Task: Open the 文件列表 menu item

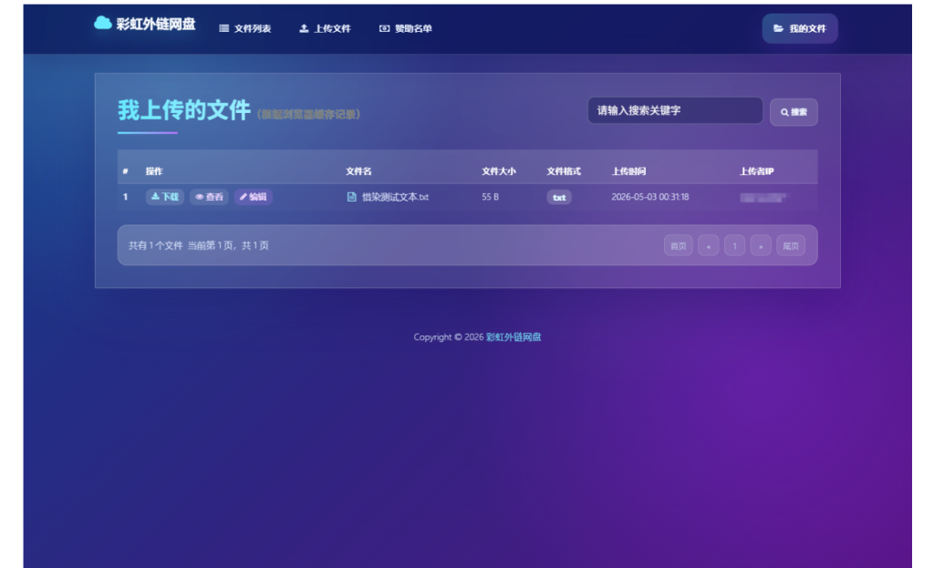Action: point(244,28)
